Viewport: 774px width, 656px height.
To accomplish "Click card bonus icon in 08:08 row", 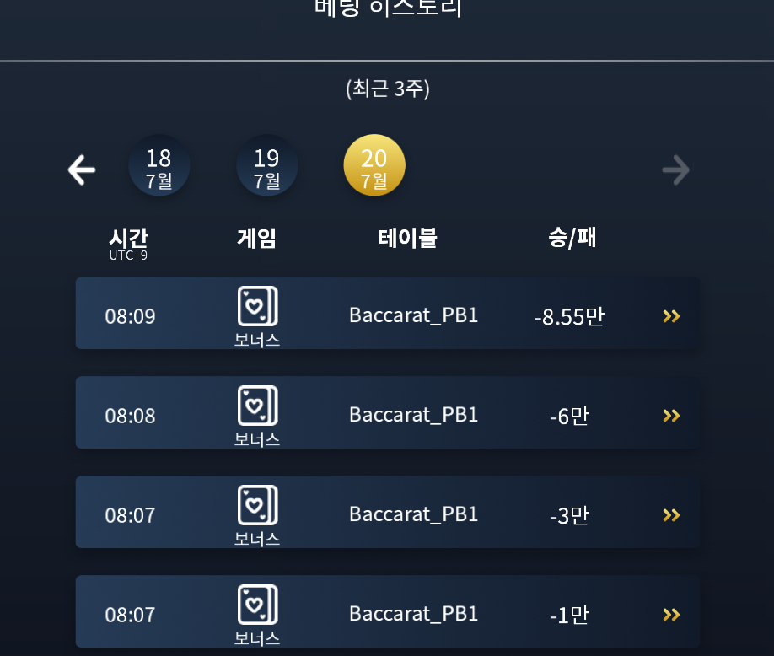I will [258, 406].
